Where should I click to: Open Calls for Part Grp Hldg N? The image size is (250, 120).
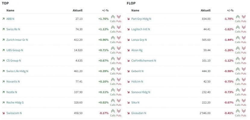(x=238, y=19)
